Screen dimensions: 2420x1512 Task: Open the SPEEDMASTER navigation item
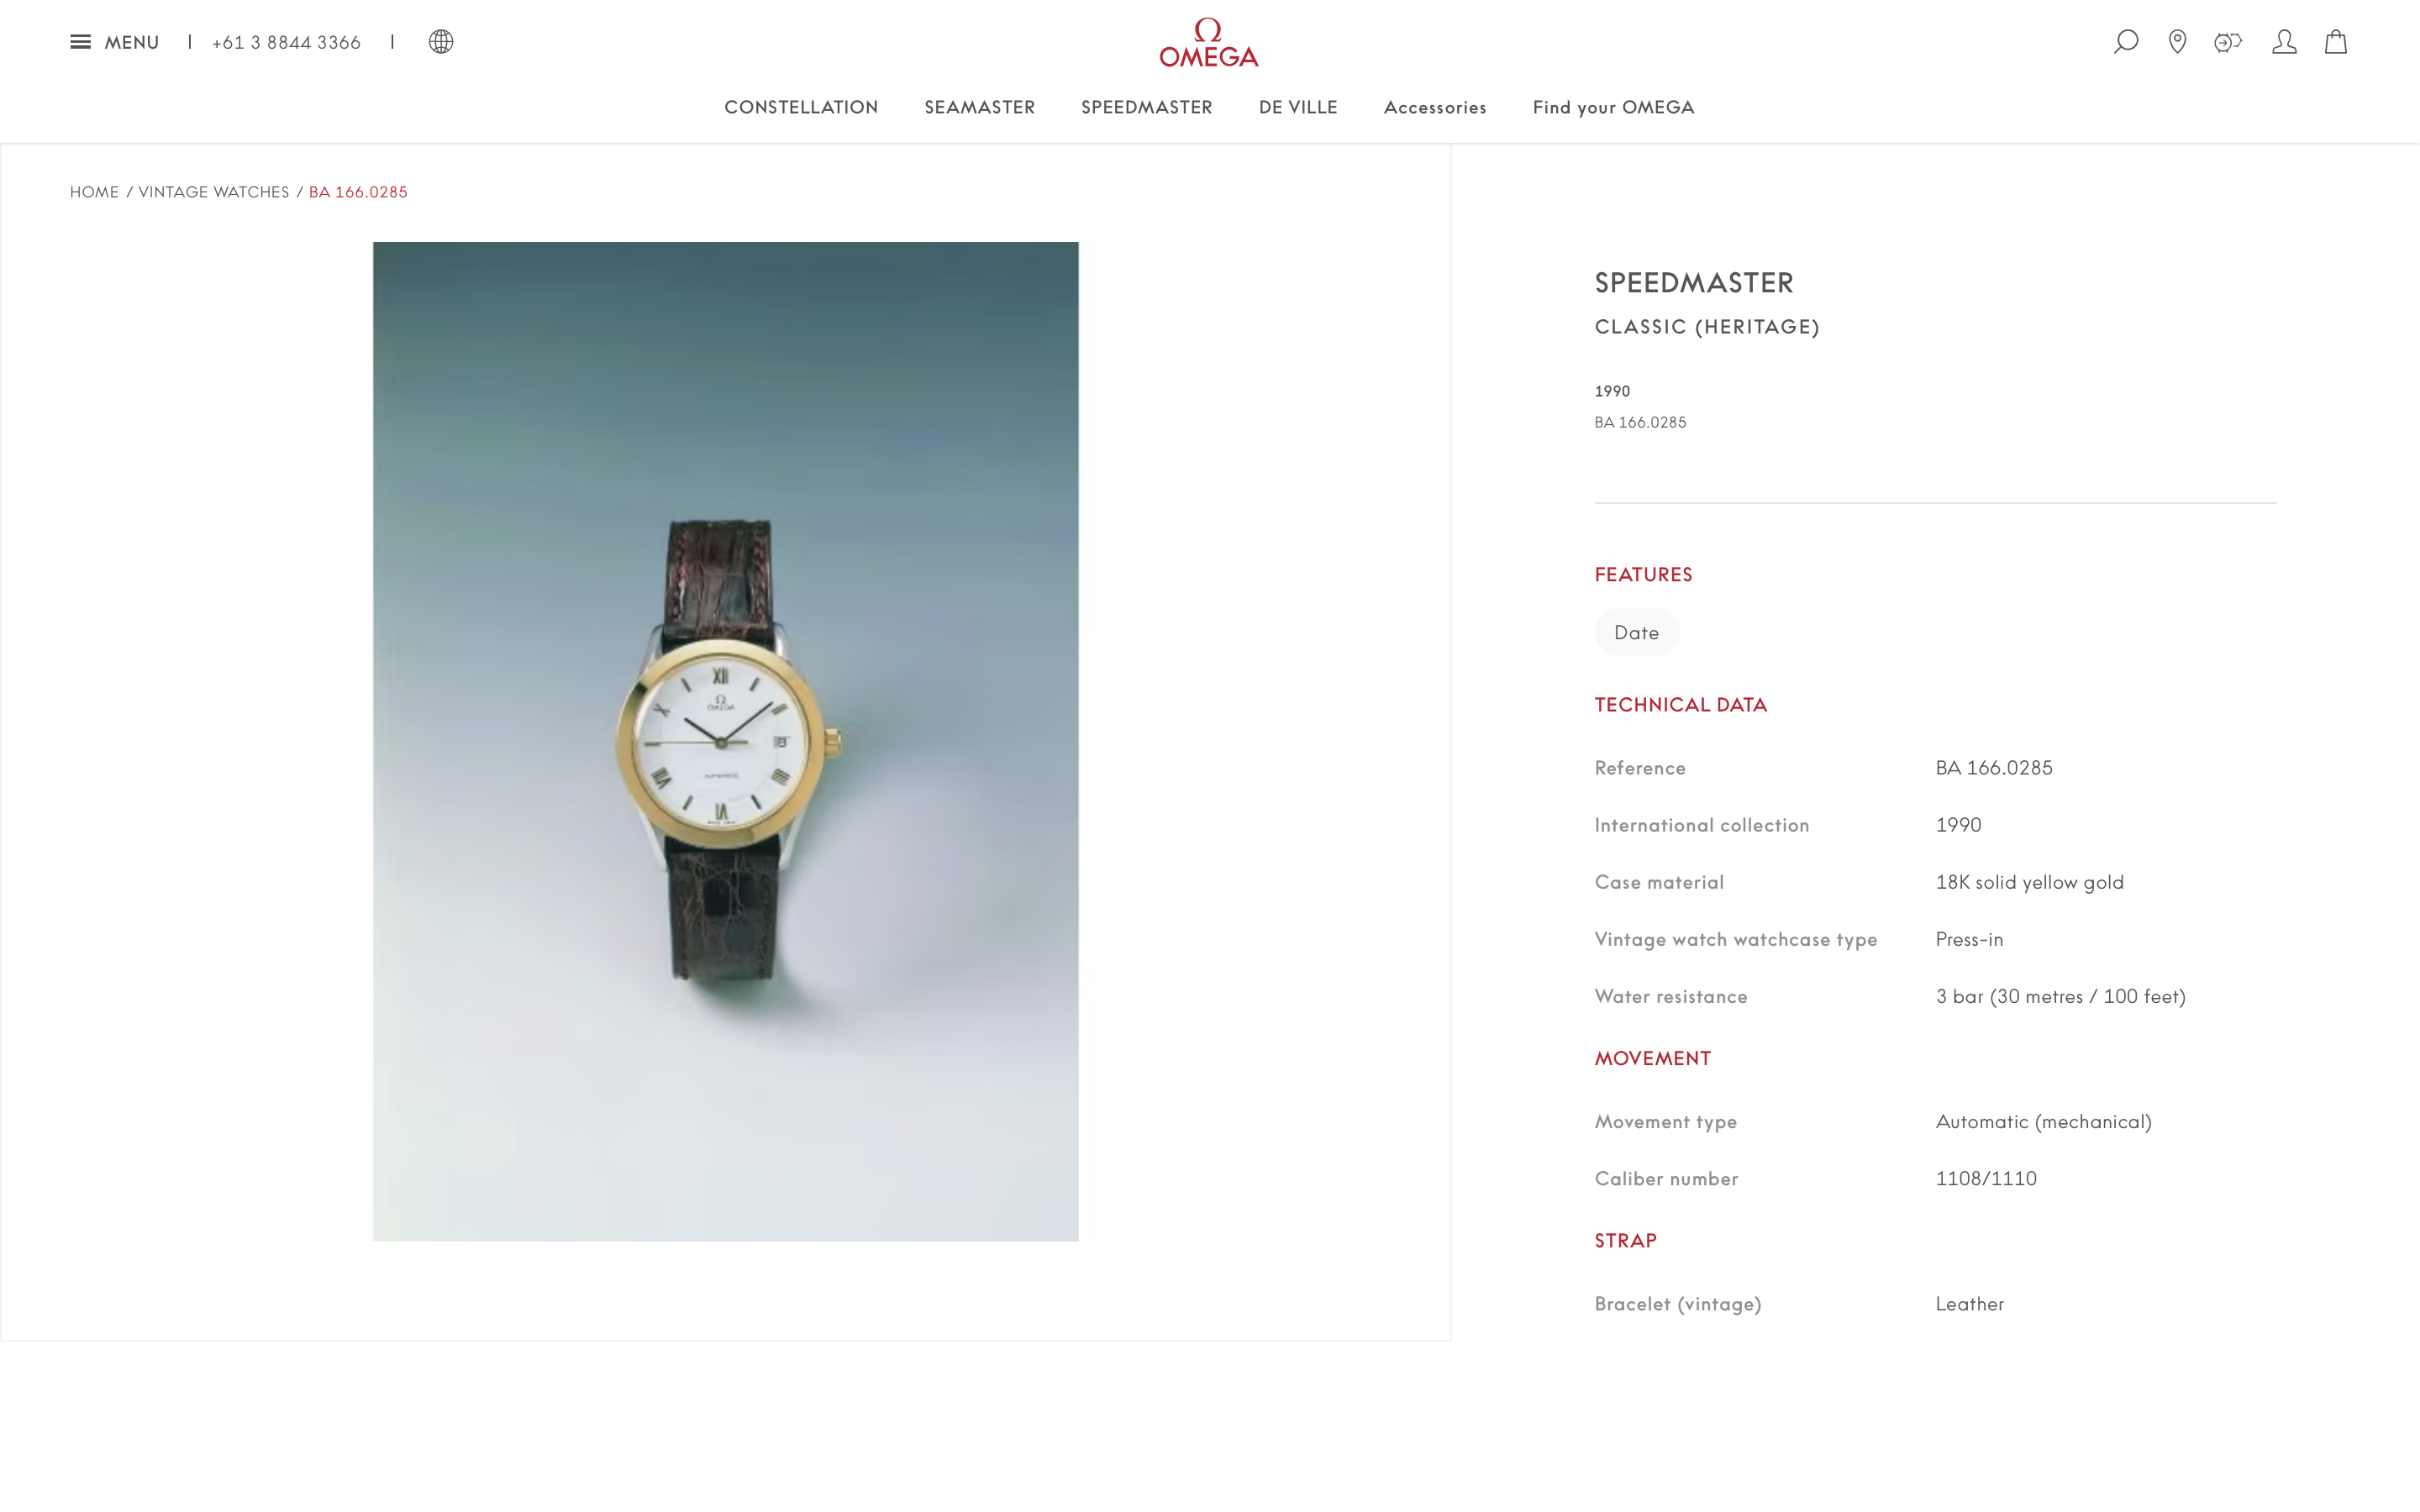coord(1147,107)
